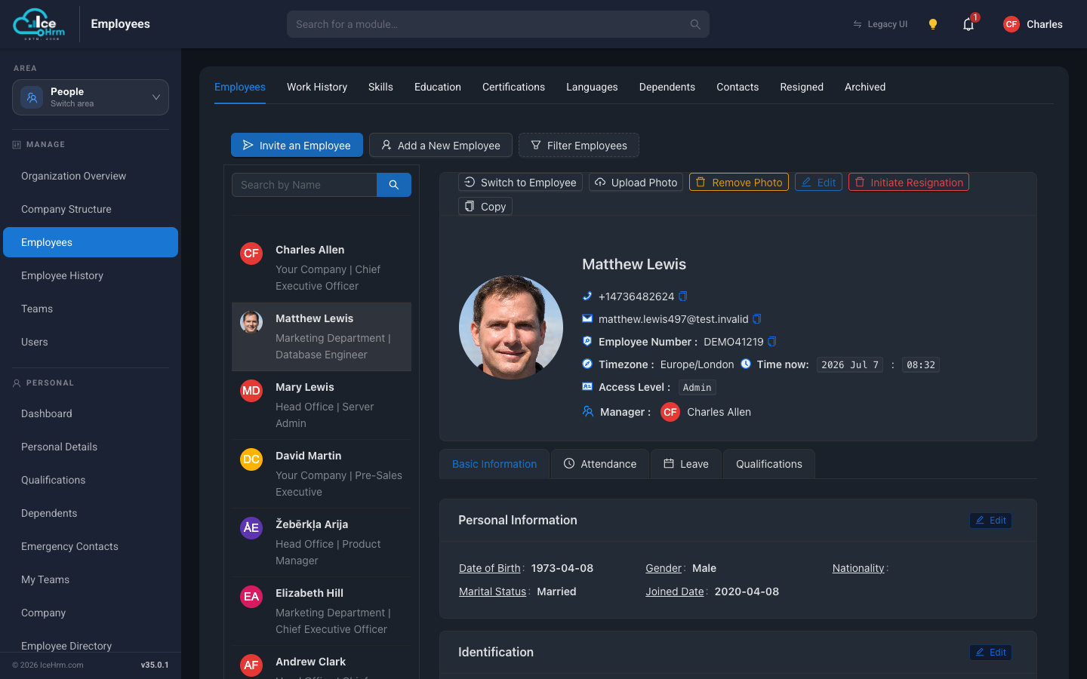Image resolution: width=1087 pixels, height=679 pixels.
Task: Click the search magnifier icon in top bar
Action: tap(695, 24)
